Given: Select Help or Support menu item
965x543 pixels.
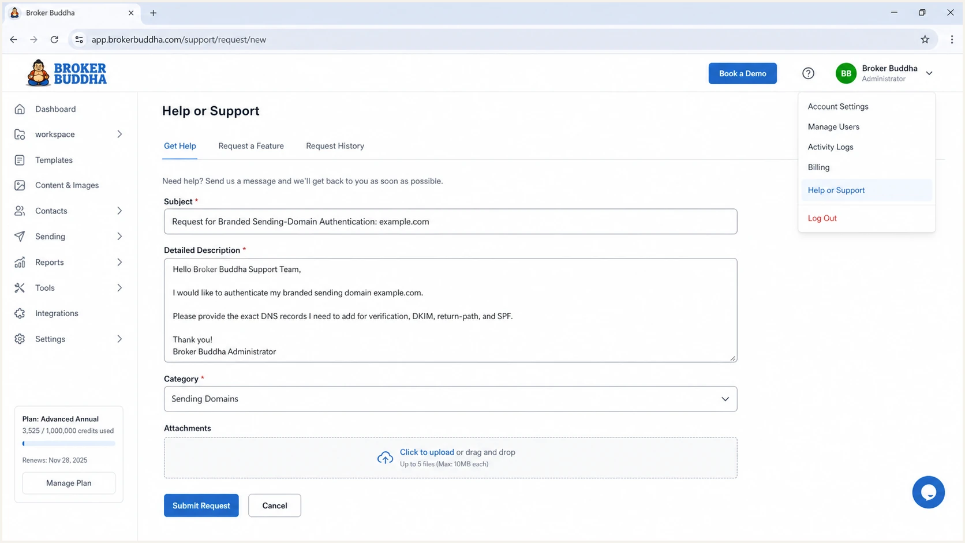Looking at the screenshot, I should pos(866,190).
